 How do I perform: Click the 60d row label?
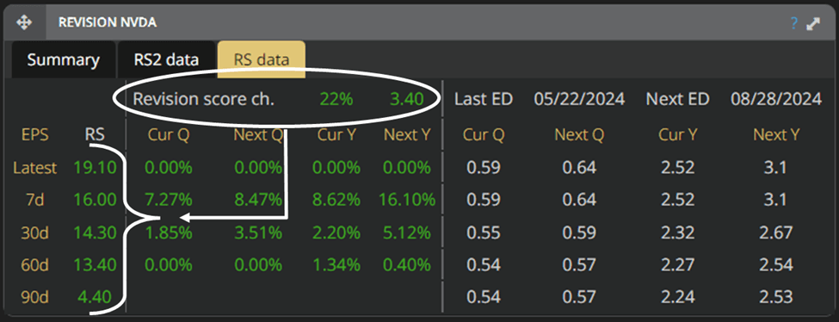[x=35, y=264]
